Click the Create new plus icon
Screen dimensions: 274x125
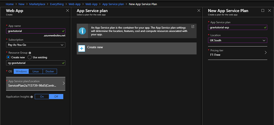coord(82,48)
